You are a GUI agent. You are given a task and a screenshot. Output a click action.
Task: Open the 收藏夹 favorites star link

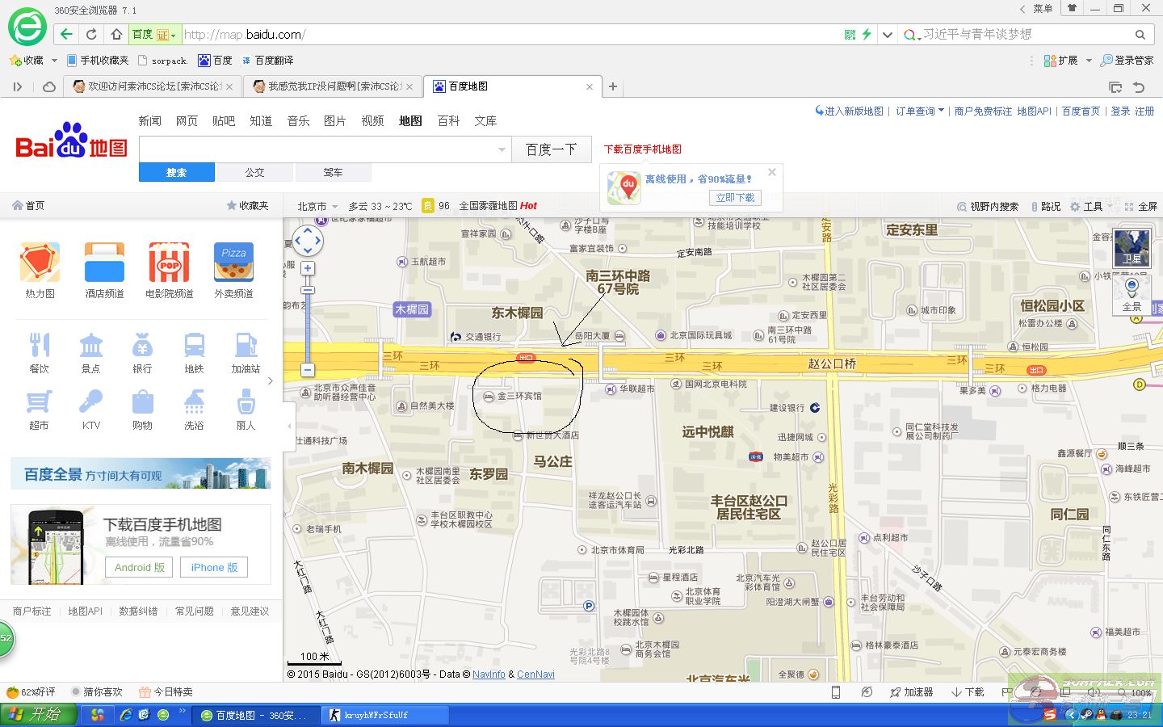[x=247, y=206]
